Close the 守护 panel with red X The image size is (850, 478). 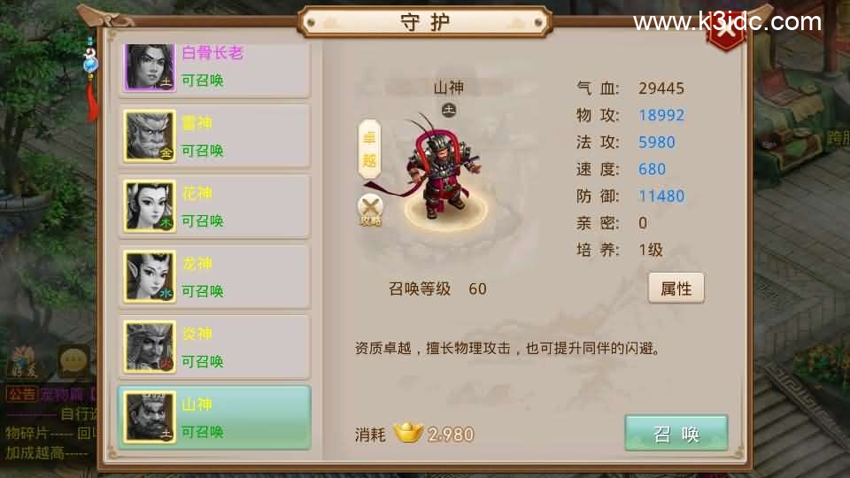pyautogui.click(x=726, y=32)
